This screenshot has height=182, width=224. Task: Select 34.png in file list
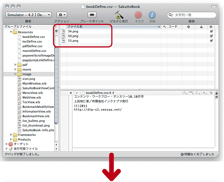click(73, 31)
